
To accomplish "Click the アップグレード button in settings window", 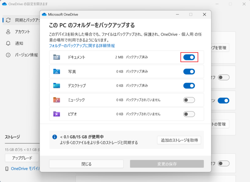I will (22, 158).
